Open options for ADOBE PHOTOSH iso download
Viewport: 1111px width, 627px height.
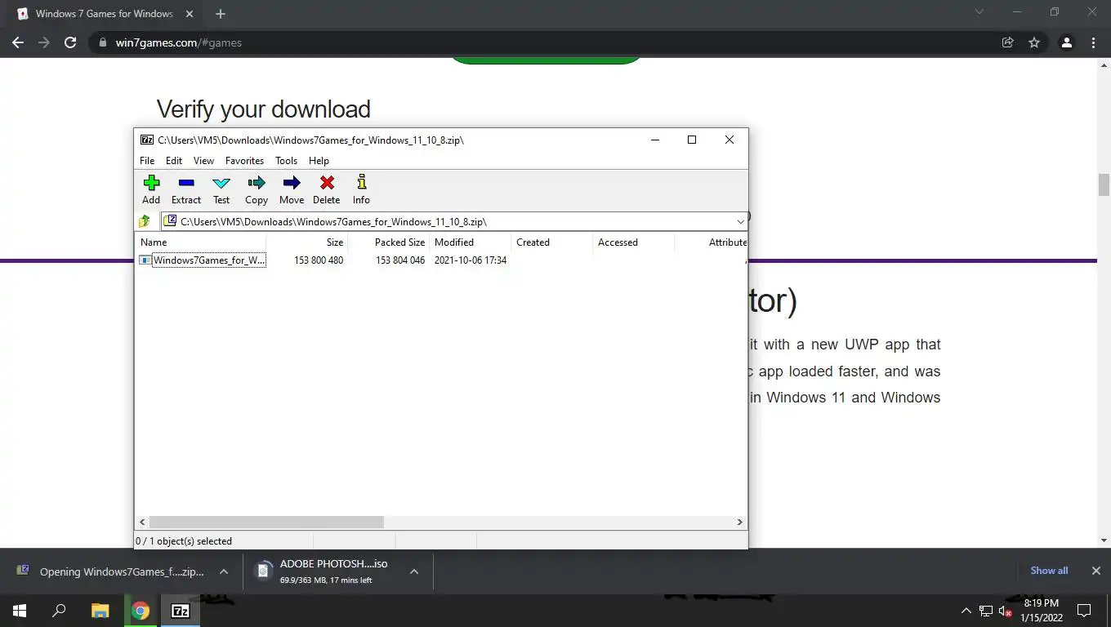(414, 571)
